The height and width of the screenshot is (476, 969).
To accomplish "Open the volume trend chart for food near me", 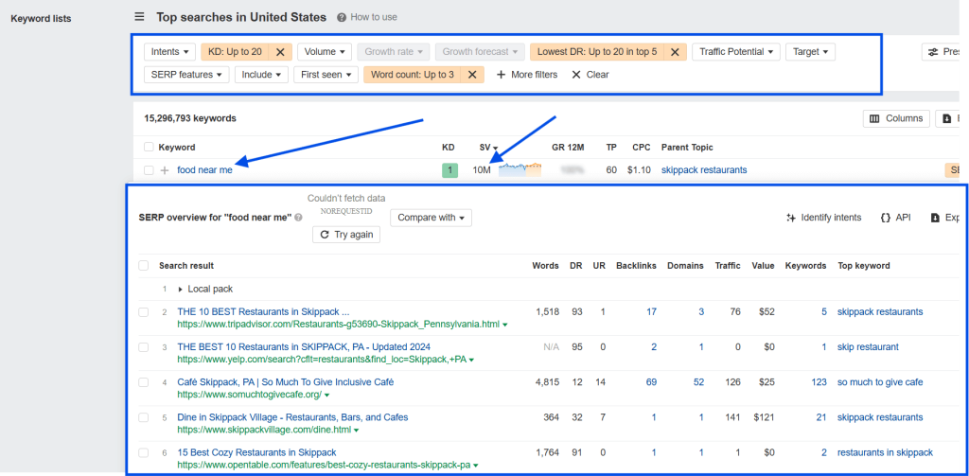I will (520, 169).
